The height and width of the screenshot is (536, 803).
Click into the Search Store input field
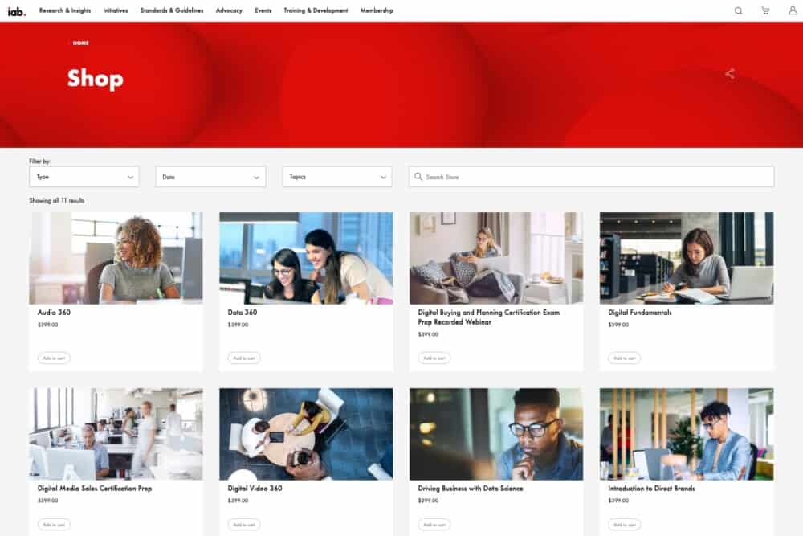pos(594,177)
